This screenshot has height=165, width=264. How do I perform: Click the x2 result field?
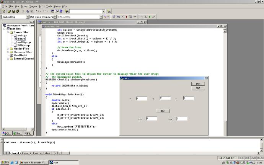[x=182, y=119]
